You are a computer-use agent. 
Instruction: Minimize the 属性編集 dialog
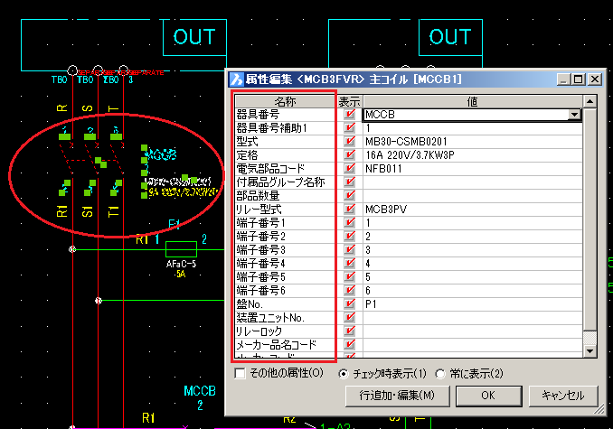click(x=563, y=79)
